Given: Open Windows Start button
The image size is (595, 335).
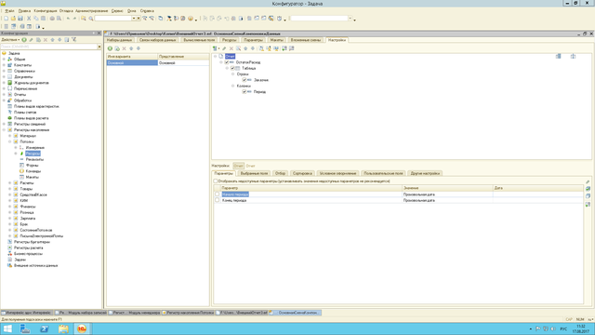Looking at the screenshot, I should coord(7,328).
